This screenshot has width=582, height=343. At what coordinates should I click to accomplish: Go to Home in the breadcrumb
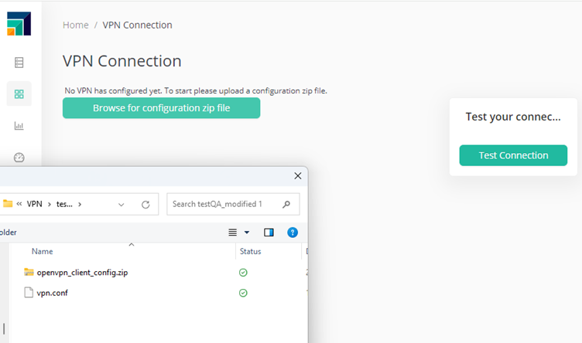click(x=76, y=25)
